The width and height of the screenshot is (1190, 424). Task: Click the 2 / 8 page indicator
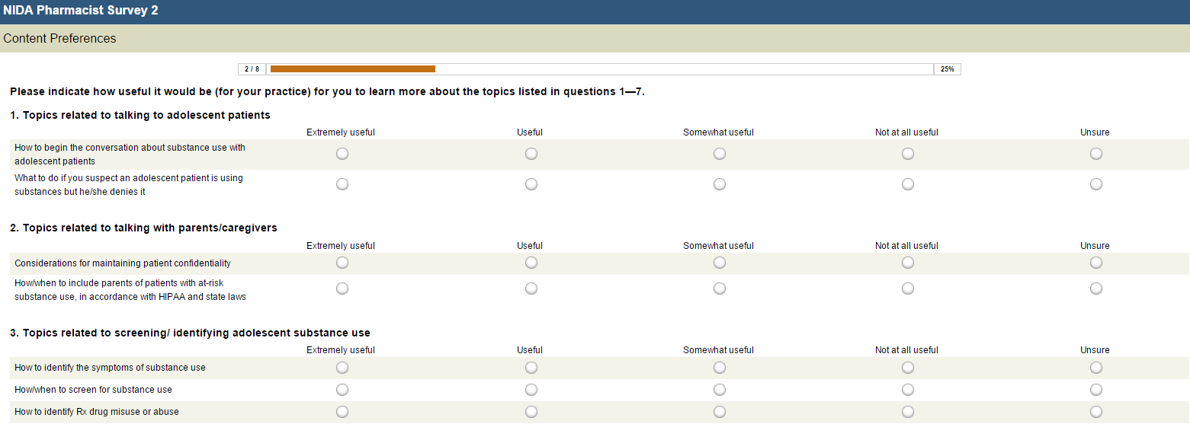(x=252, y=69)
